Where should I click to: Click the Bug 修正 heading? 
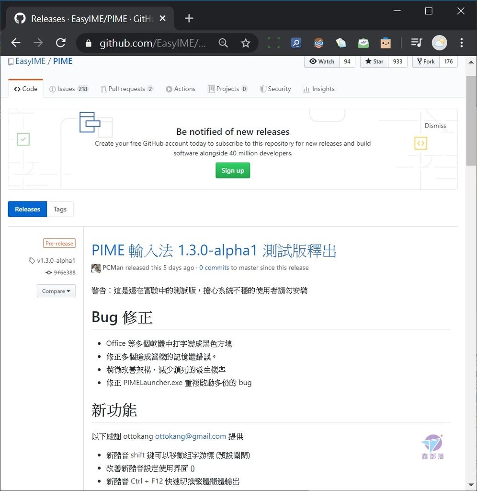tap(122, 317)
